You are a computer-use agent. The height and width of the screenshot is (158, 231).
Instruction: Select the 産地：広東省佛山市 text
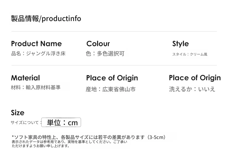click(111, 89)
